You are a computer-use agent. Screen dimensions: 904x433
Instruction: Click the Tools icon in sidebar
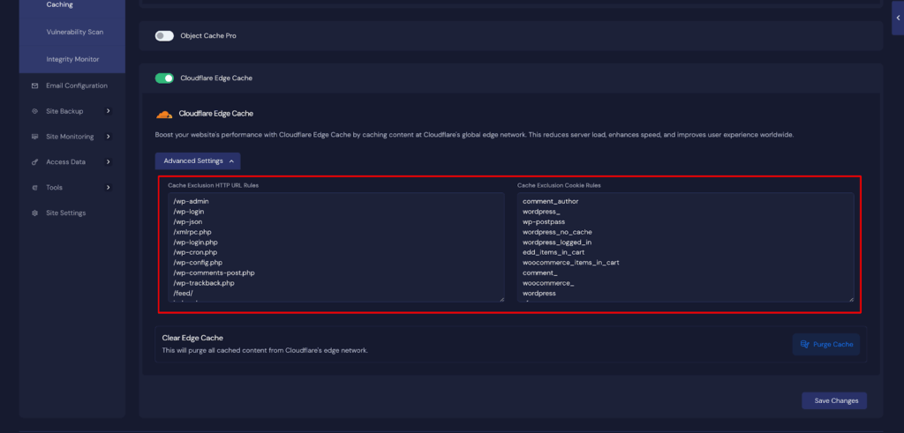tap(34, 188)
